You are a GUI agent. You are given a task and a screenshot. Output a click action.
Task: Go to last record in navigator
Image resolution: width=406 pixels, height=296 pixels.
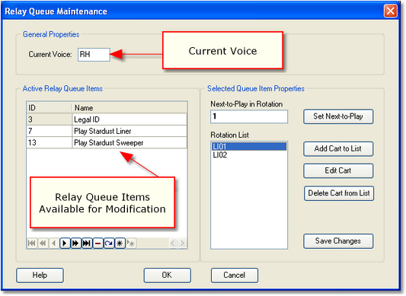(87, 243)
